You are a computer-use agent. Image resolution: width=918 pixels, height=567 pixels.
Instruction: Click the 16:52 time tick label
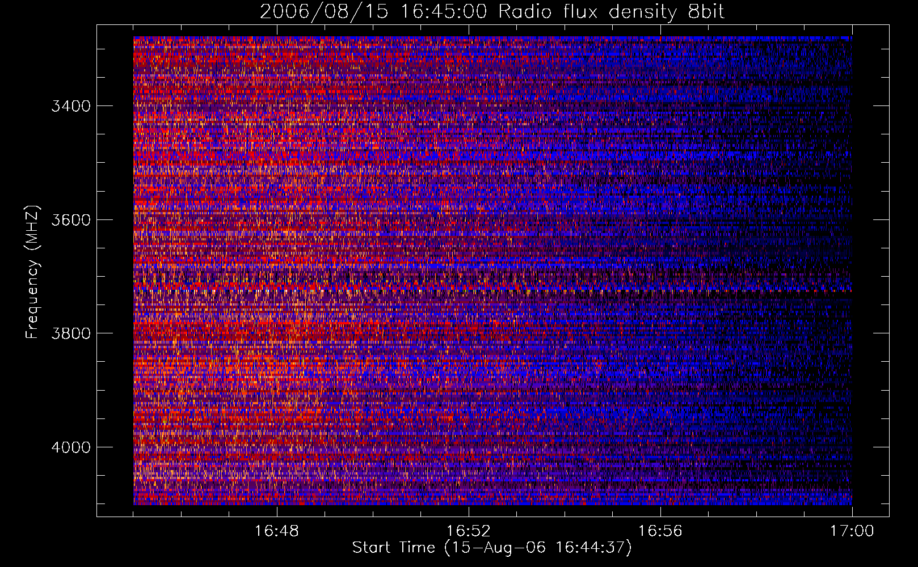(469, 531)
